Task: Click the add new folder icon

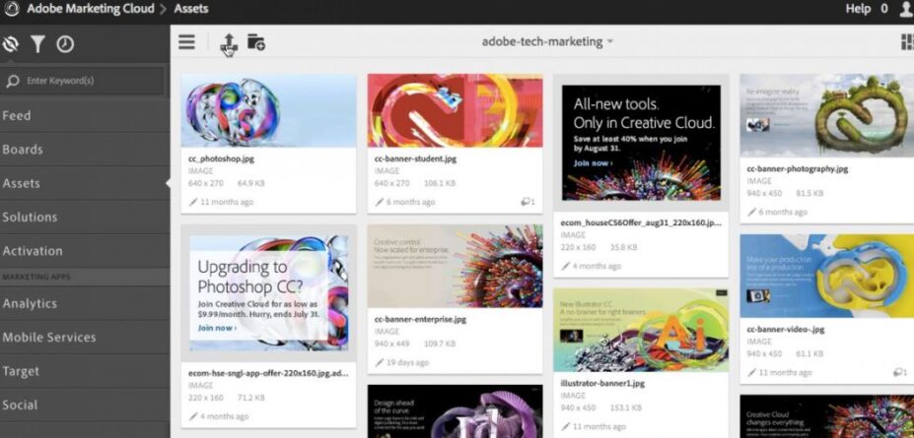Action: 255,42
